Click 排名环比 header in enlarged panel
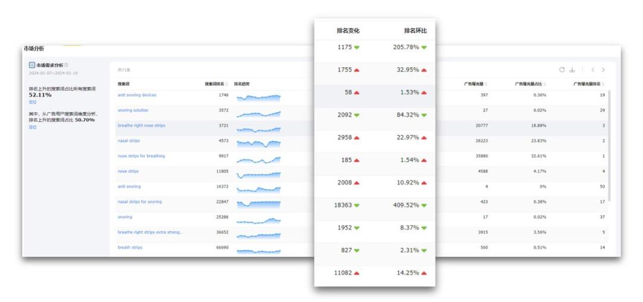The height and width of the screenshot is (302, 643). coord(416,31)
